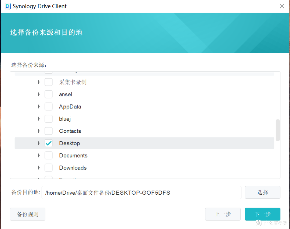Check the Downloads folder checkbox
This screenshot has height=229, width=290.
click(48, 168)
